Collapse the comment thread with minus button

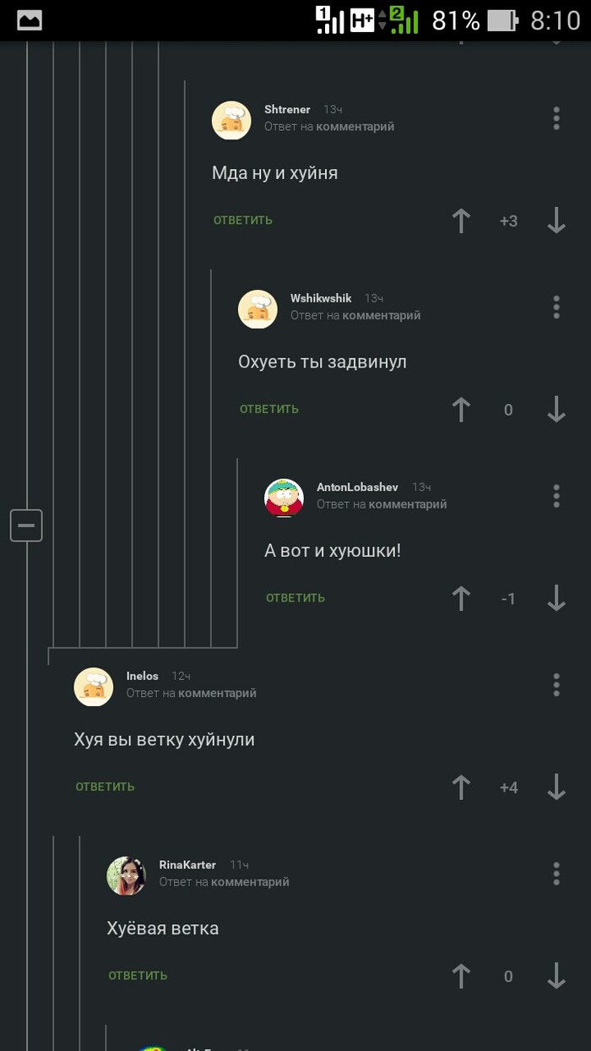coord(26,525)
